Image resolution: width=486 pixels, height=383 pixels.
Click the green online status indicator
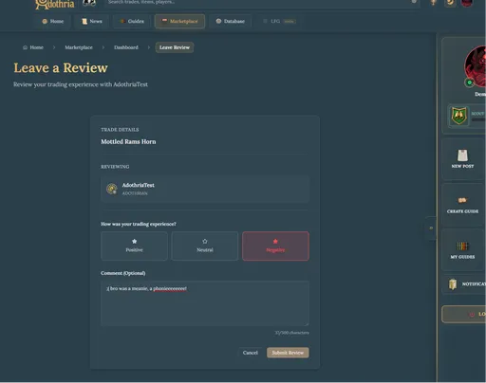470,82
